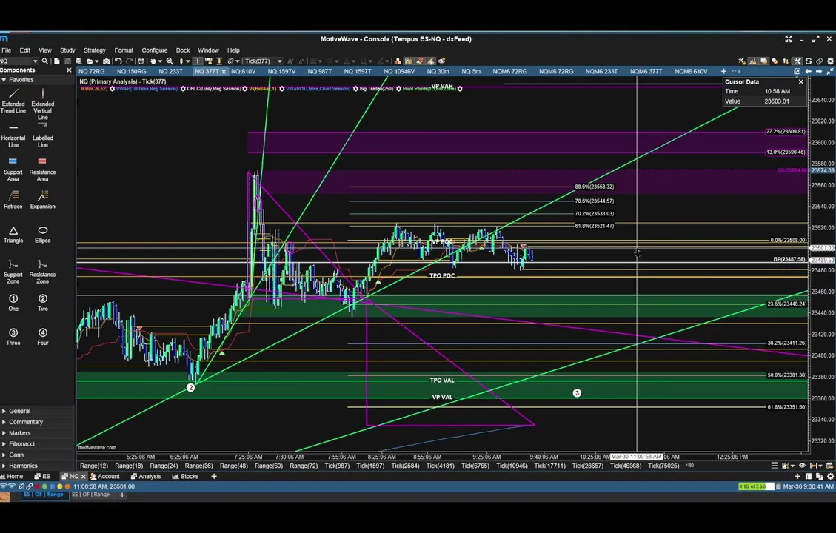Click the forward arrow in tab bar
This screenshot has height=533, width=836.
(x=819, y=71)
